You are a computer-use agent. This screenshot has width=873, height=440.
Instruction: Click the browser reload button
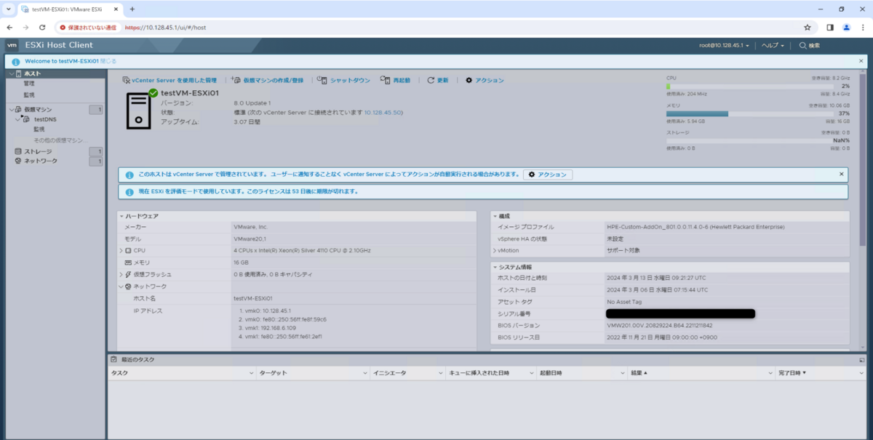tap(41, 27)
